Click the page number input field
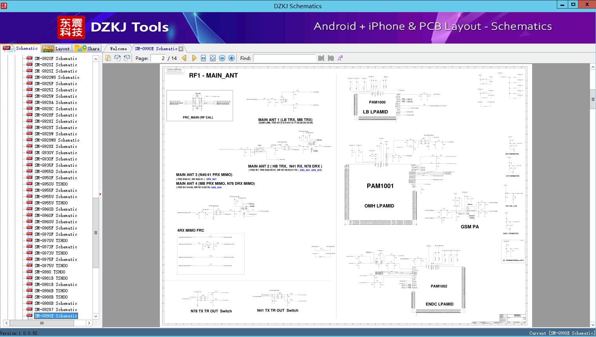This screenshot has height=337, width=596. pyautogui.click(x=158, y=58)
